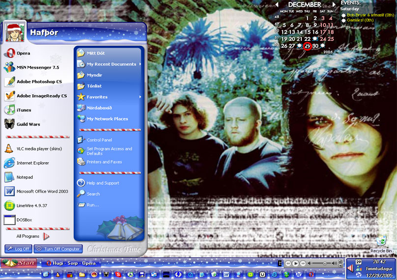The width and height of the screenshot is (397, 280).
Task: Go to previous month in calendar
Action: (x=277, y=4)
